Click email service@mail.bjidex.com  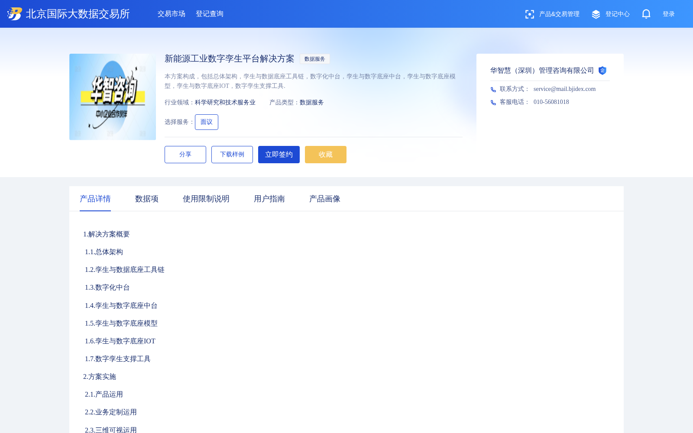pyautogui.click(x=565, y=89)
